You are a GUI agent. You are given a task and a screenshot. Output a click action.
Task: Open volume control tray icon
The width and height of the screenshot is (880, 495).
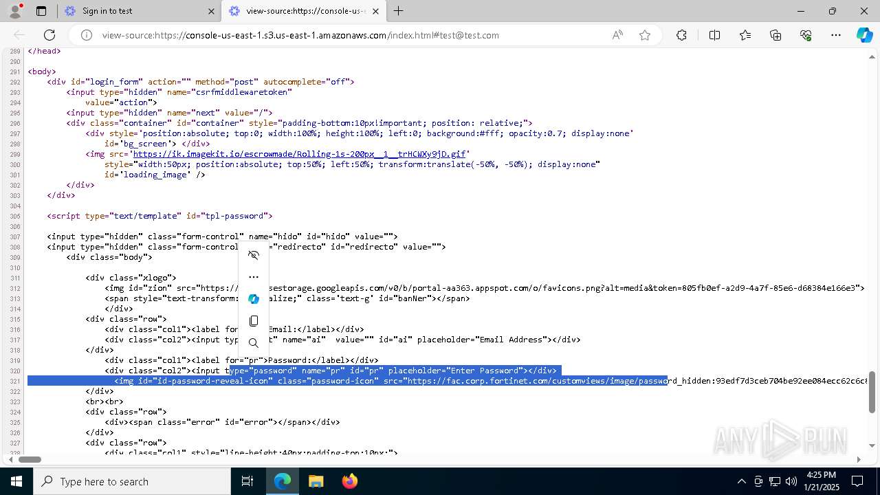(791, 481)
